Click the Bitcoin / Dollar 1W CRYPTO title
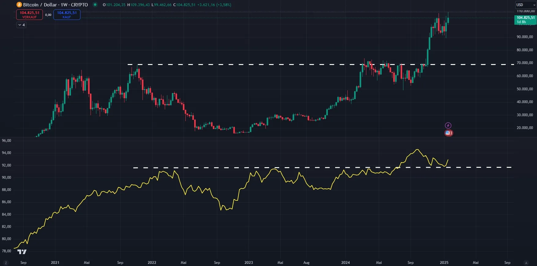The image size is (537, 266). pos(55,5)
